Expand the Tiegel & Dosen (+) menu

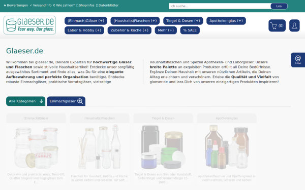click(183, 21)
